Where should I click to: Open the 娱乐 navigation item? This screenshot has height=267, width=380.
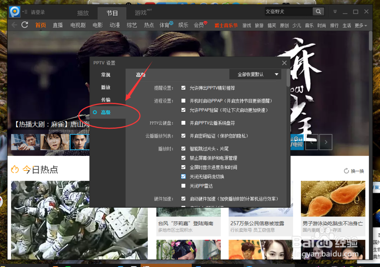(x=183, y=25)
